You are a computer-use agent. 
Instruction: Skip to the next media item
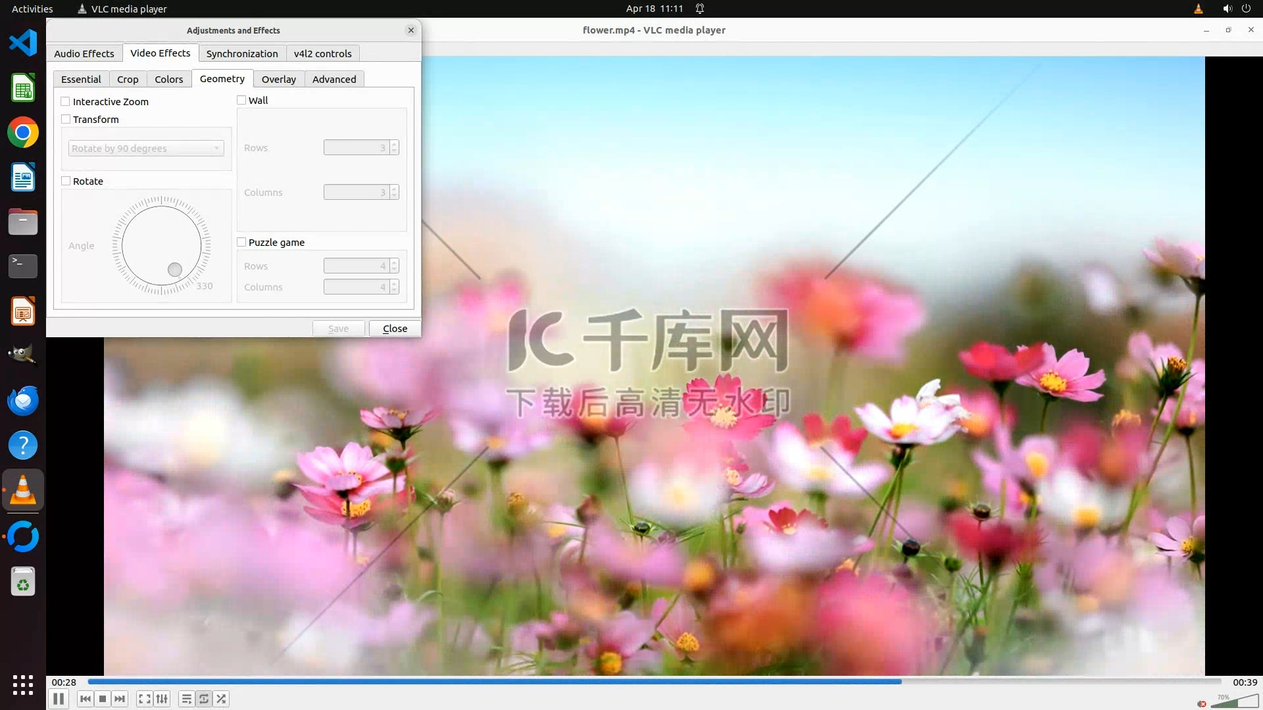pyautogui.click(x=120, y=699)
